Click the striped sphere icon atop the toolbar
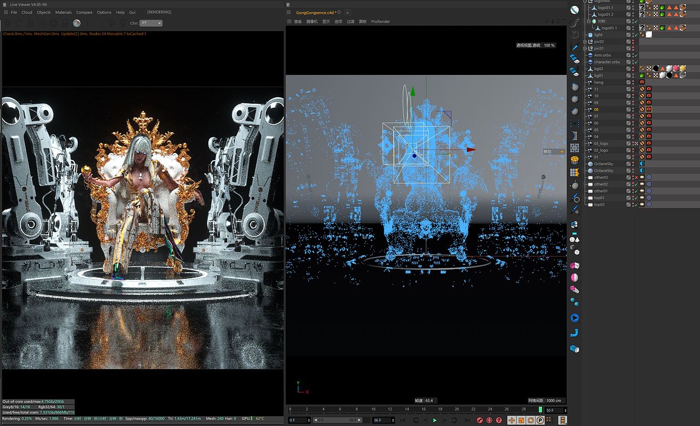Screen dimensions: 700x426 coord(575,10)
